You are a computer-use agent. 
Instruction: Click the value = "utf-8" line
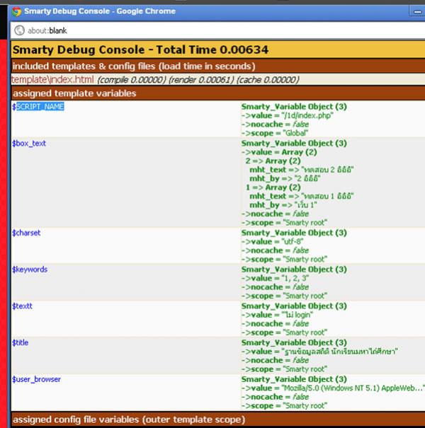pyautogui.click(x=273, y=241)
